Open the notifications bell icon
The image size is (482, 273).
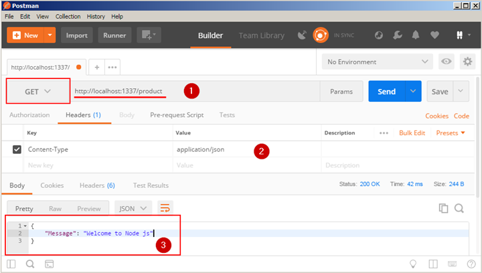point(416,35)
